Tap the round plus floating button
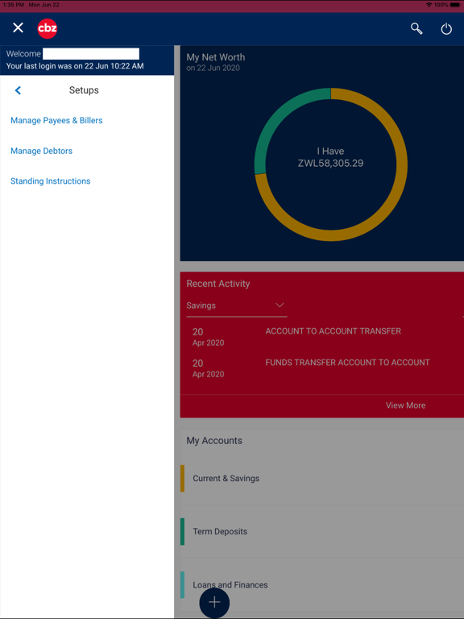464x619 pixels. (x=214, y=602)
